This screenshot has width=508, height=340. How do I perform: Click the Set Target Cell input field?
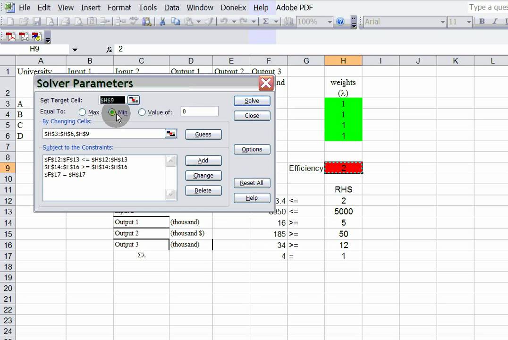112,100
